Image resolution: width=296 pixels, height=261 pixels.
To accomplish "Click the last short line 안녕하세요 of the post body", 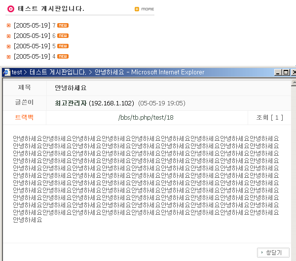I will tap(28, 220).
